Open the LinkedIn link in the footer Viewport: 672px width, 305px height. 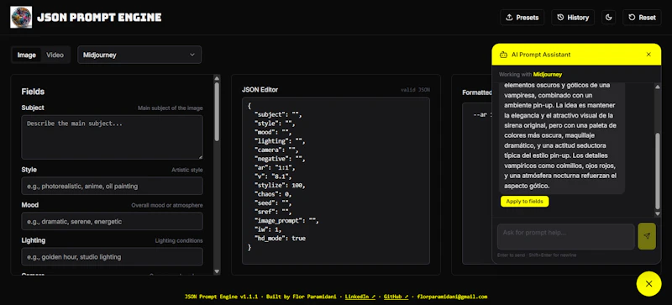coord(360,297)
